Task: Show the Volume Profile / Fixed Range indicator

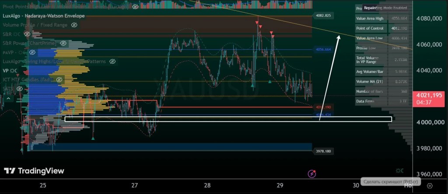Action: pos(74,25)
